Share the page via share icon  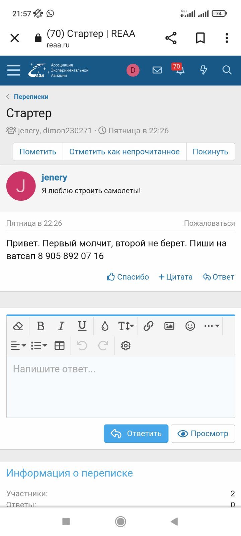coord(171,38)
